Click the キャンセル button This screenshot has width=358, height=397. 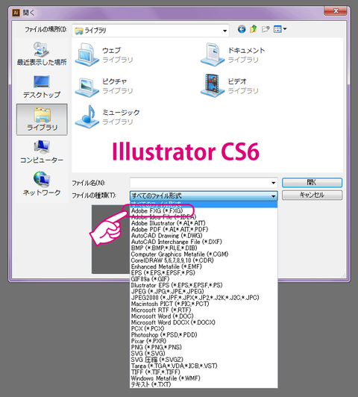click(x=312, y=195)
